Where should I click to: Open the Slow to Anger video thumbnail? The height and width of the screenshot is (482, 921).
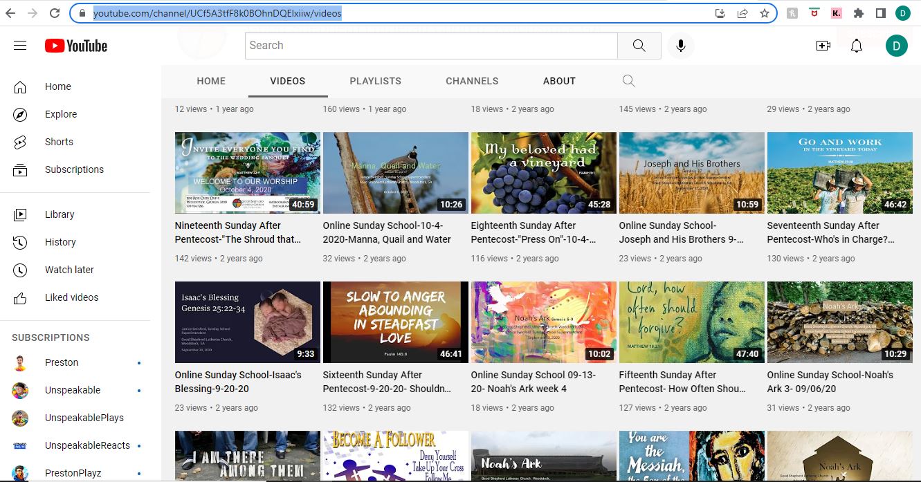pyautogui.click(x=395, y=322)
